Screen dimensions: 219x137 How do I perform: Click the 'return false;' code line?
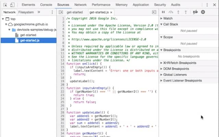point(85,102)
